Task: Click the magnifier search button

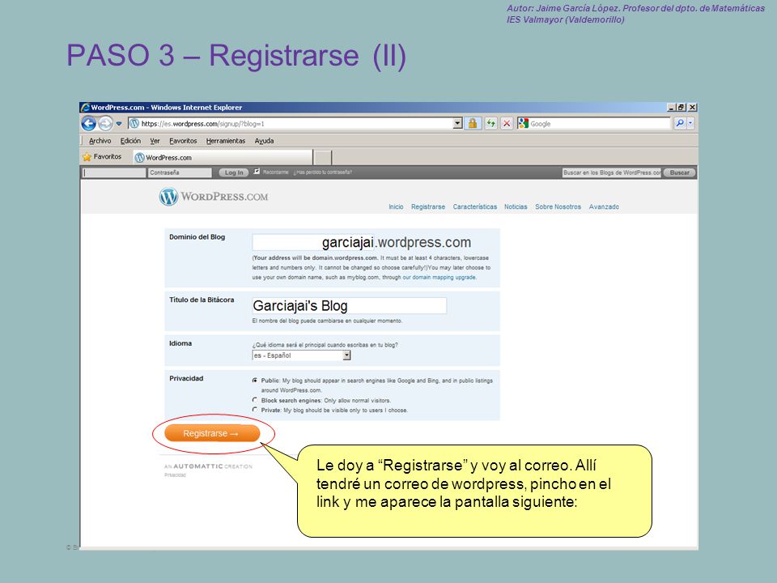Action: (x=680, y=123)
